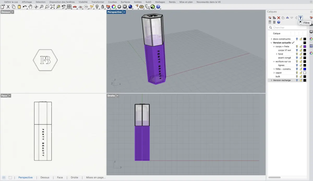The image size is (313, 181).
Task: Toggle lock icon of corps V1 ext layer
Action: [301, 50]
